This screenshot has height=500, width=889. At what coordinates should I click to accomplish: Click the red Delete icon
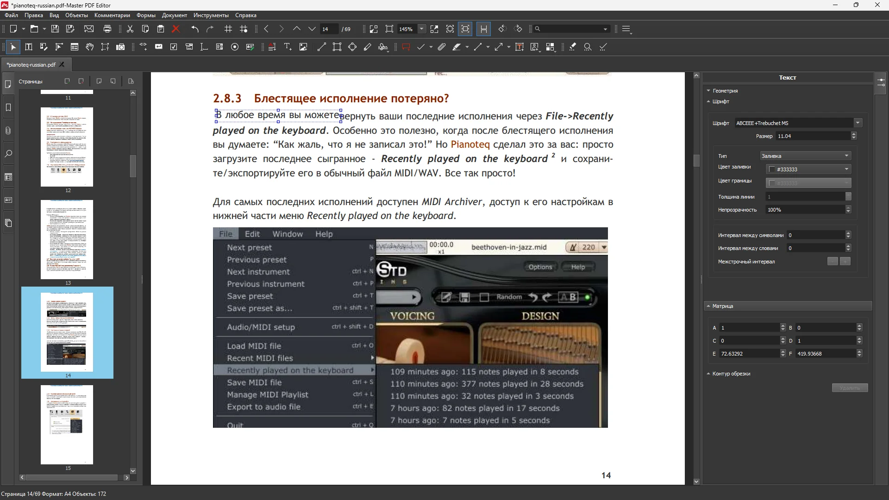pos(176,29)
